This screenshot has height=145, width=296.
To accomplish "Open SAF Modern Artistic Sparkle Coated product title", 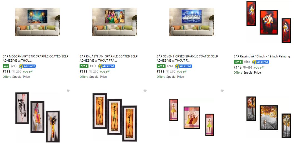I will 36,59.
